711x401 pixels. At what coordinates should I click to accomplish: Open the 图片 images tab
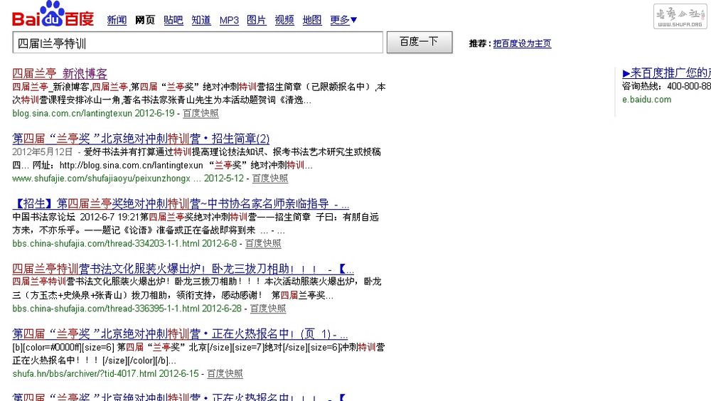pyautogui.click(x=257, y=21)
